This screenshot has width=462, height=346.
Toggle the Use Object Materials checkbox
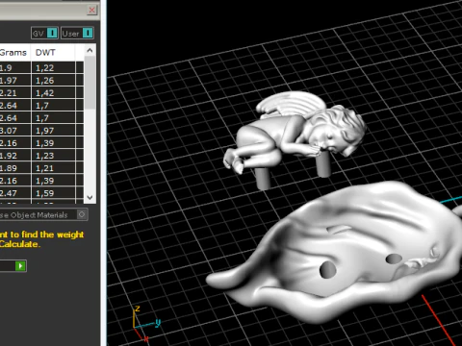(82, 214)
